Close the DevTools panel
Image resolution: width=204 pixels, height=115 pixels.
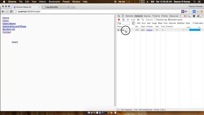click(x=202, y=16)
